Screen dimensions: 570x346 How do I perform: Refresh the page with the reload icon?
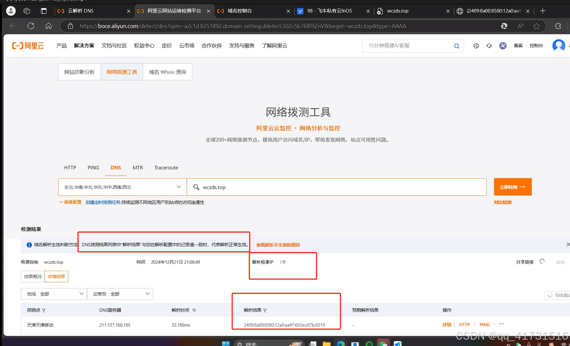(31, 26)
